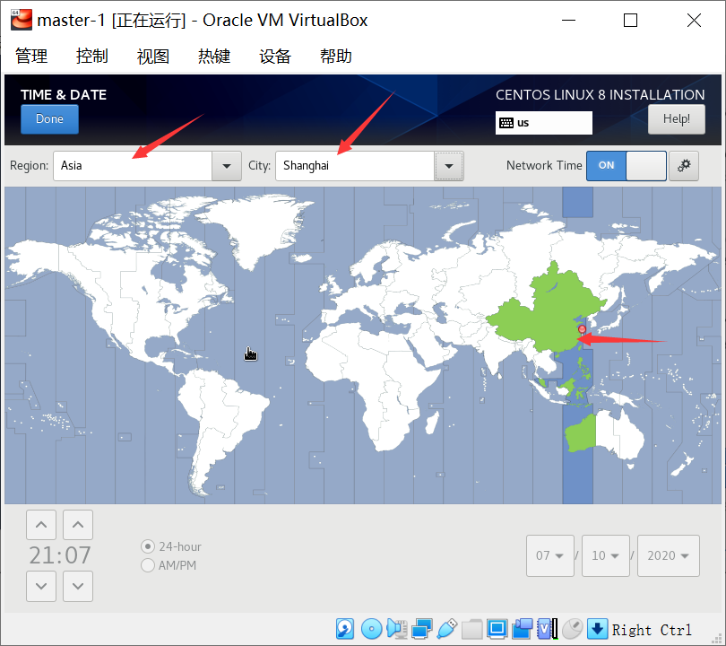Increase the minutes with up arrow
Image resolution: width=726 pixels, height=646 pixels.
tap(78, 525)
